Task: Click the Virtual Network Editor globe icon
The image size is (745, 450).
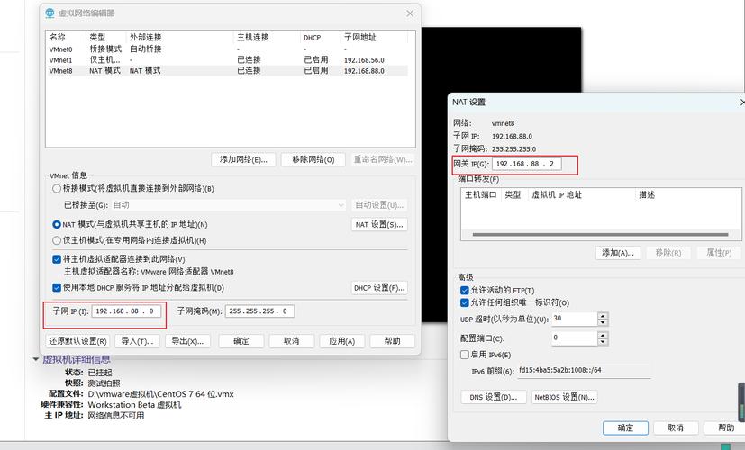Action: coord(50,13)
